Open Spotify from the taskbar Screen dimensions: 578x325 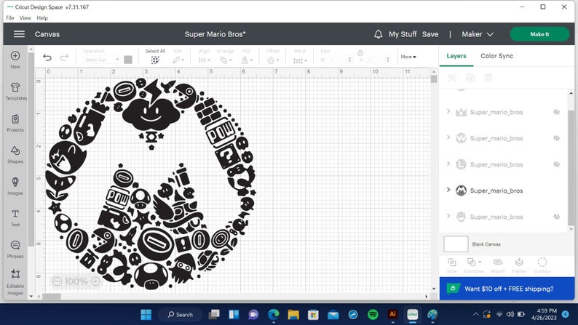coord(373,315)
